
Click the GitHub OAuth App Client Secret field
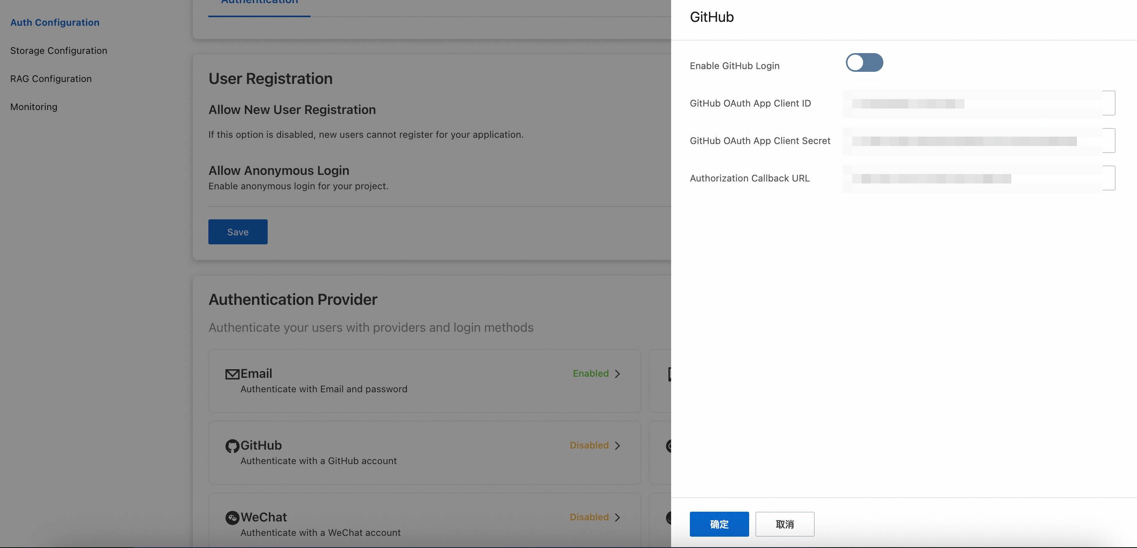978,141
